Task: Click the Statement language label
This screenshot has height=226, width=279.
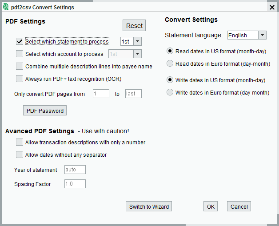Action: click(194, 35)
